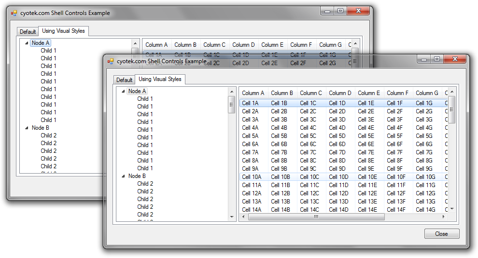Select the Cell 10A row in the front list
Screen dimensions: 478x258
252,177
